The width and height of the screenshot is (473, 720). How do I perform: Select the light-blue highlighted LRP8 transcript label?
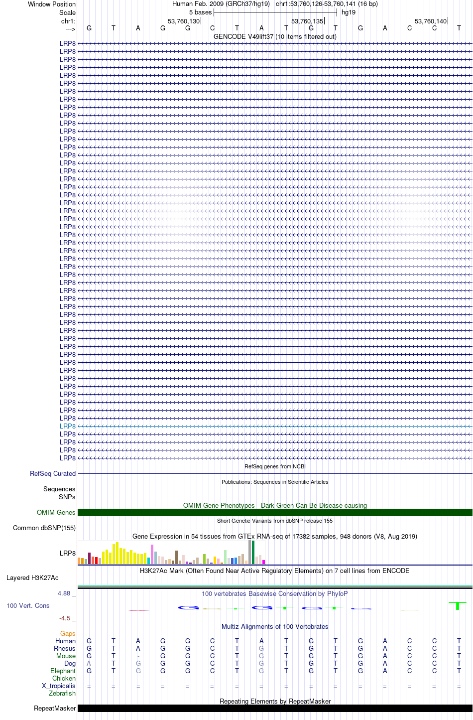tap(68, 426)
